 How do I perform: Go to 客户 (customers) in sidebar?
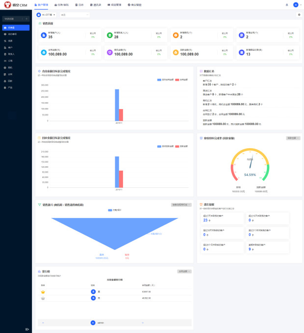(x=10, y=47)
